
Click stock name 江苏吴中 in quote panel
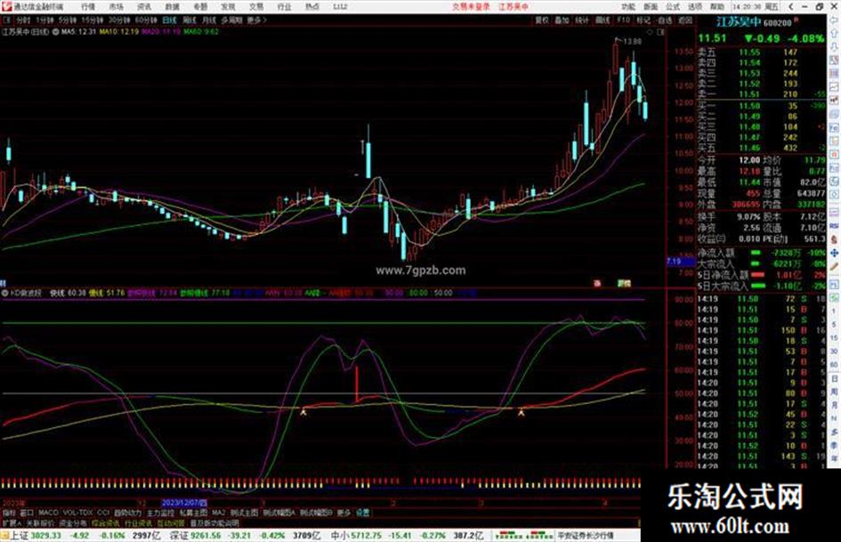(739, 22)
